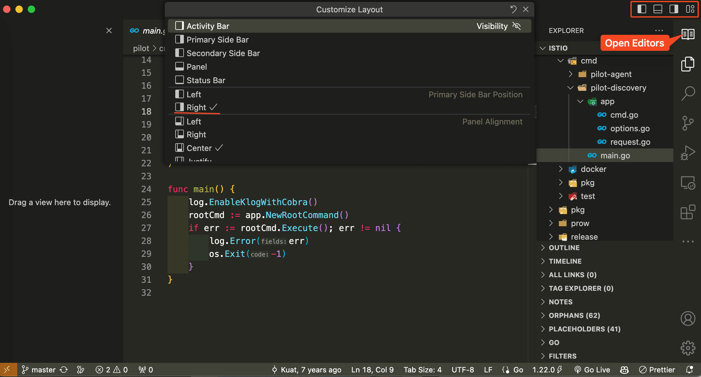Open Source Control view
The image size is (701, 377).
[688, 123]
